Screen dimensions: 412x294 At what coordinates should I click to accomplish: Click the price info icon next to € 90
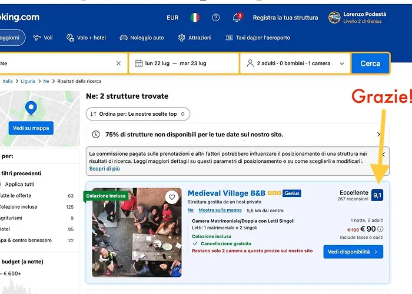click(x=380, y=229)
